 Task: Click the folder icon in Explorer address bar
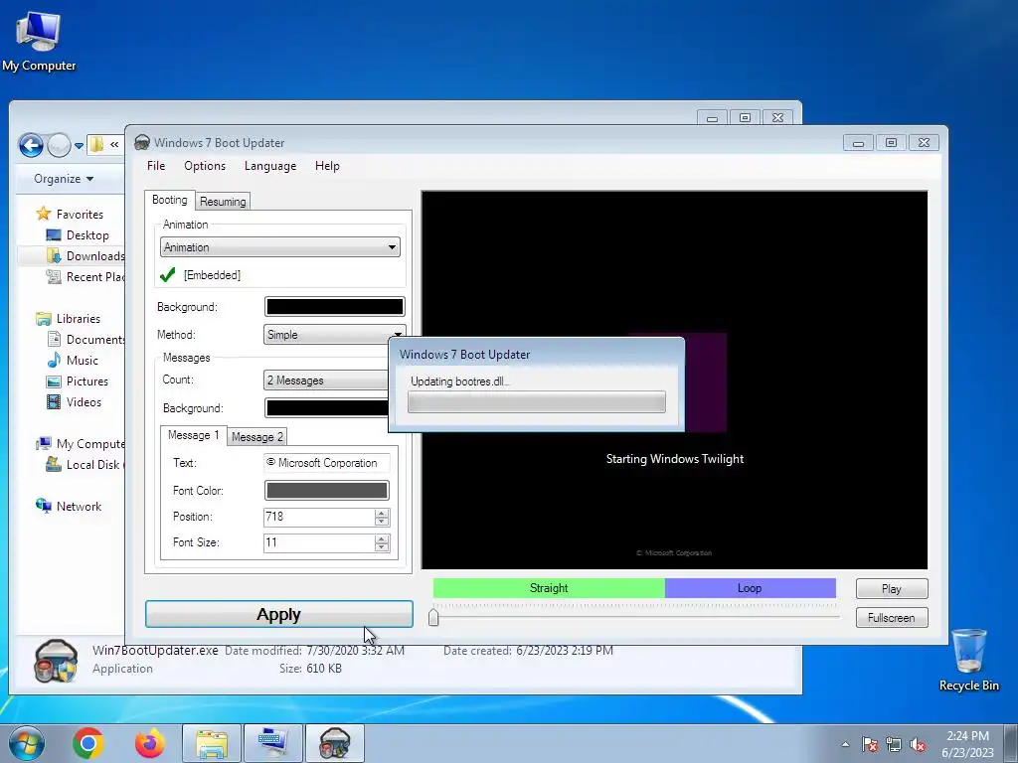coord(96,144)
